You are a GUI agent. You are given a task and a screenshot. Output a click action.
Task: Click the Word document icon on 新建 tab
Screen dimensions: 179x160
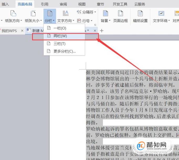29,30
